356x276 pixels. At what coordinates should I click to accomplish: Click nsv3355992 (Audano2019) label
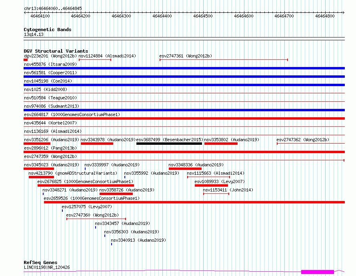pos(152,173)
